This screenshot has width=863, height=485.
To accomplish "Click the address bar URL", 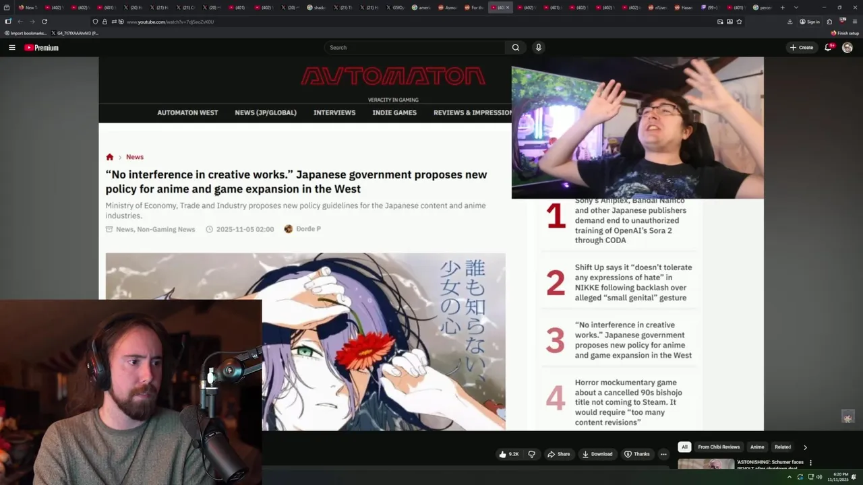I will click(171, 22).
